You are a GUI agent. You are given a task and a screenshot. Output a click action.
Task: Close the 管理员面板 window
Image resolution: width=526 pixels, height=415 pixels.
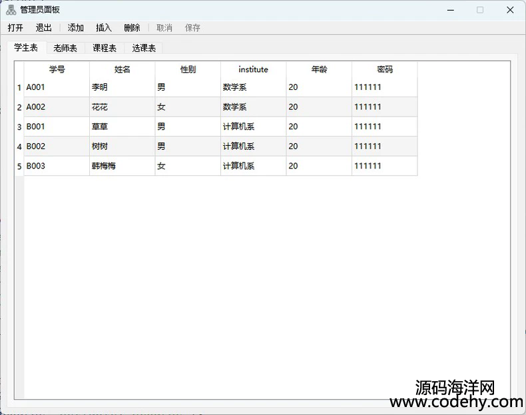(x=510, y=10)
